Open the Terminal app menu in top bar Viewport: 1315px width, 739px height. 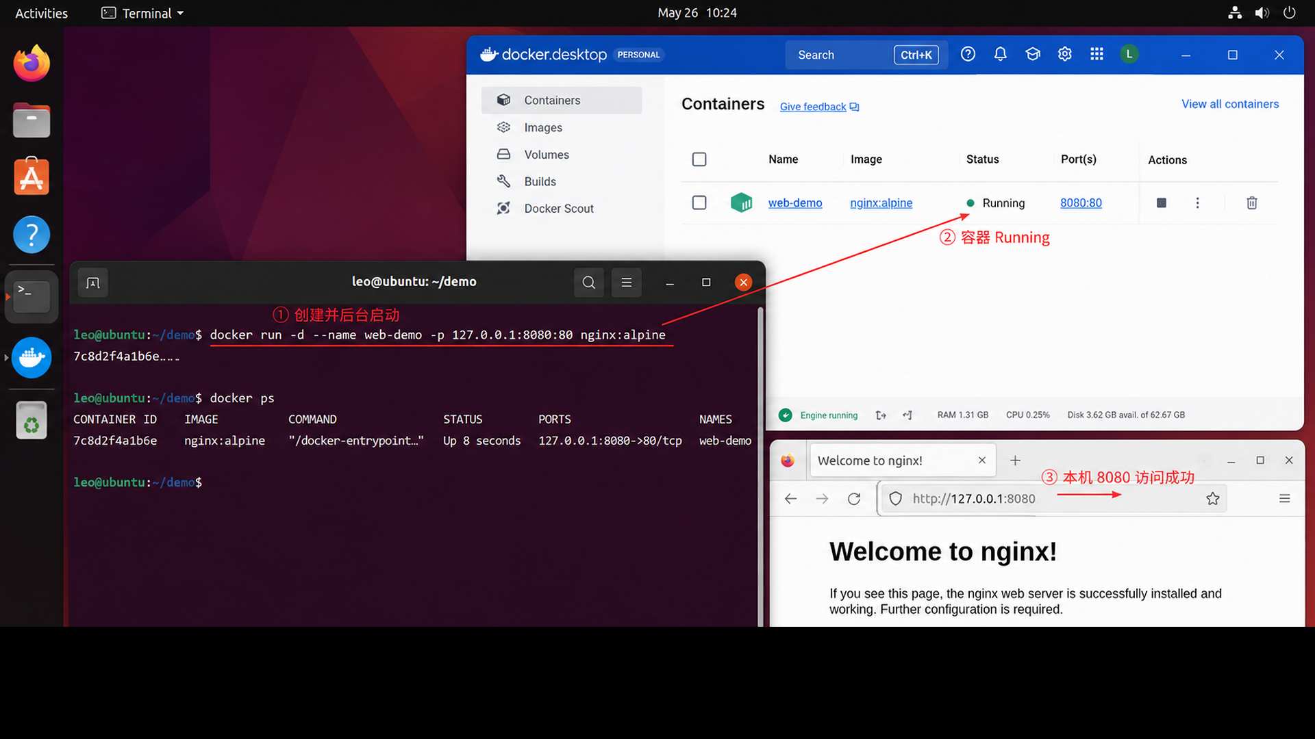142,13
